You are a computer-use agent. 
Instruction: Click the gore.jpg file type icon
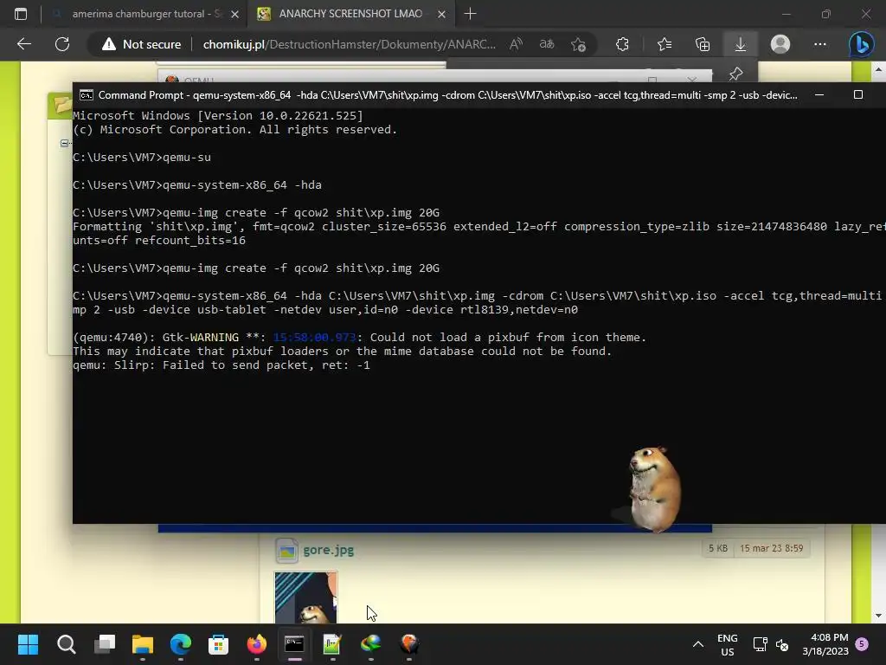point(287,550)
